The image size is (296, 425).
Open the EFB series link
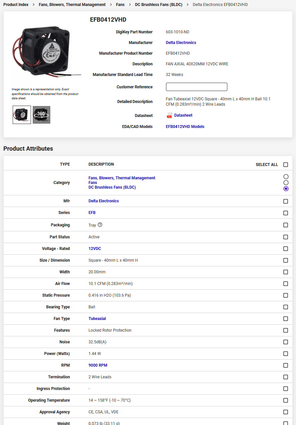(92, 213)
